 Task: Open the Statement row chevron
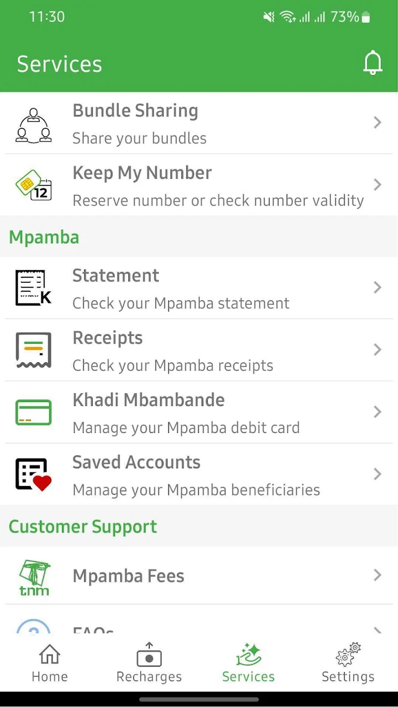tap(377, 288)
